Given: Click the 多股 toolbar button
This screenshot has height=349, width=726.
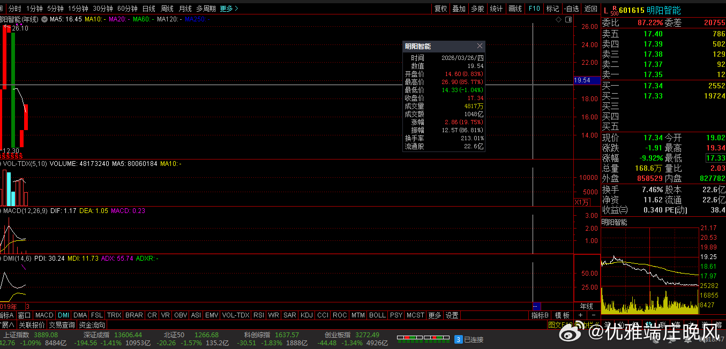Looking at the screenshot, I should click(x=477, y=9).
